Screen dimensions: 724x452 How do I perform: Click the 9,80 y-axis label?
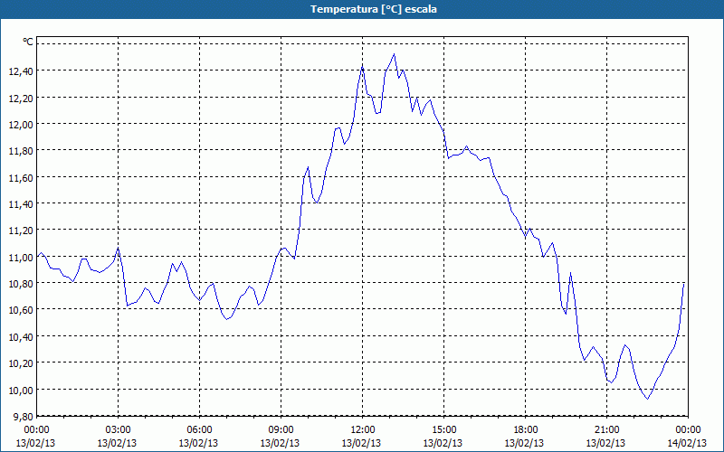coord(23,417)
